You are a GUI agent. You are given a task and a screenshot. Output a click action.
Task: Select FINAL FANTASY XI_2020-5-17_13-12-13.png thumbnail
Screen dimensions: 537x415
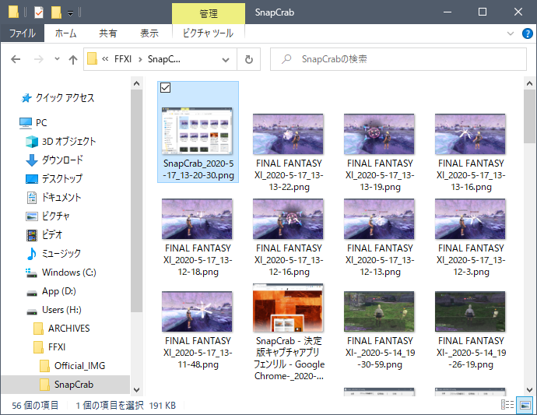(379, 219)
